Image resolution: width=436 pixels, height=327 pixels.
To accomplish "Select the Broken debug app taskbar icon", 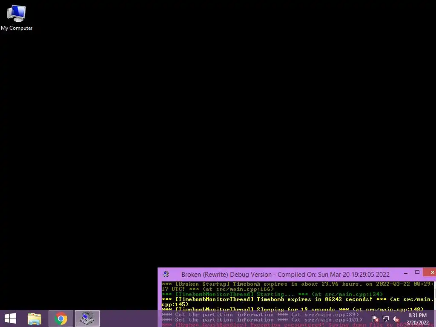I will pos(87,318).
